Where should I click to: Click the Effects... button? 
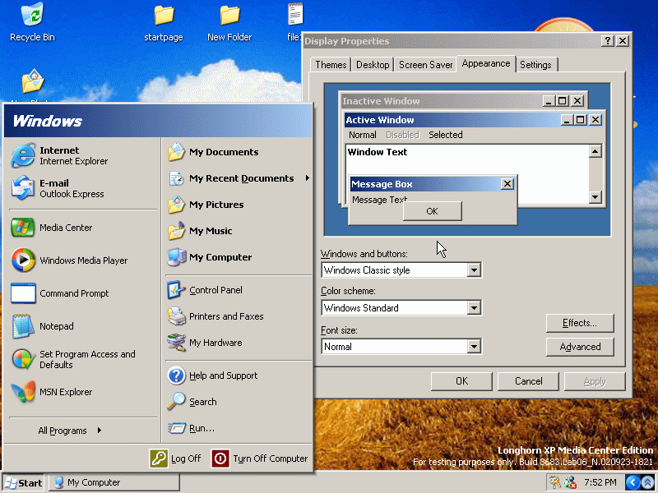[580, 323]
